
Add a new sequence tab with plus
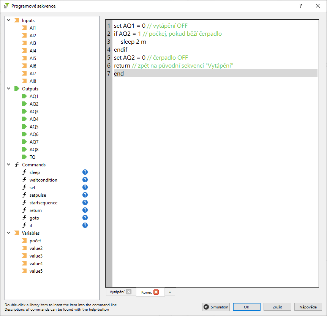(170, 292)
